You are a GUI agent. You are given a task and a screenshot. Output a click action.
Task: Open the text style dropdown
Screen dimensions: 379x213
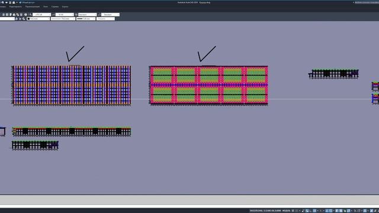click(x=42, y=14)
